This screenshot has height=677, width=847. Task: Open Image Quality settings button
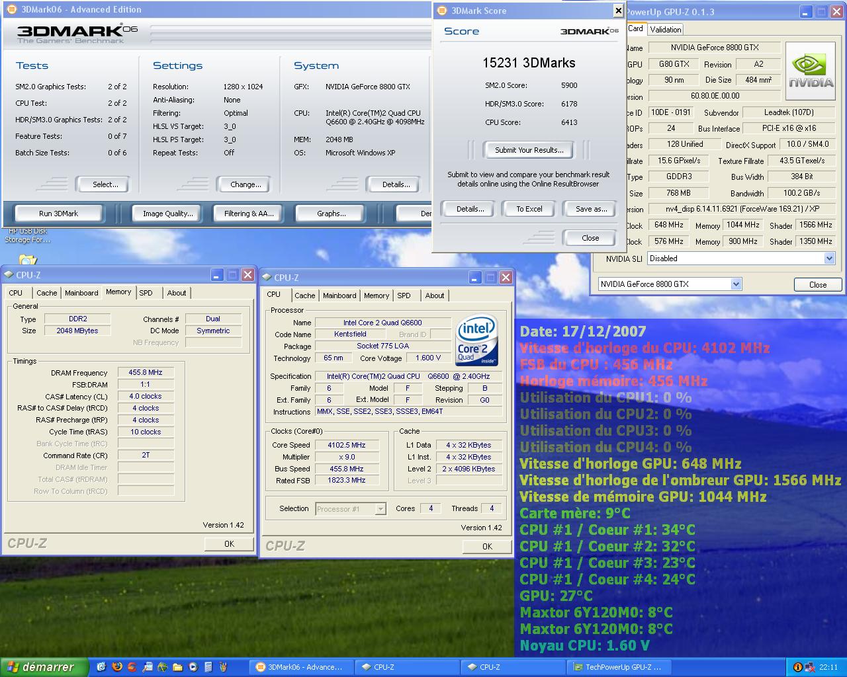(168, 214)
